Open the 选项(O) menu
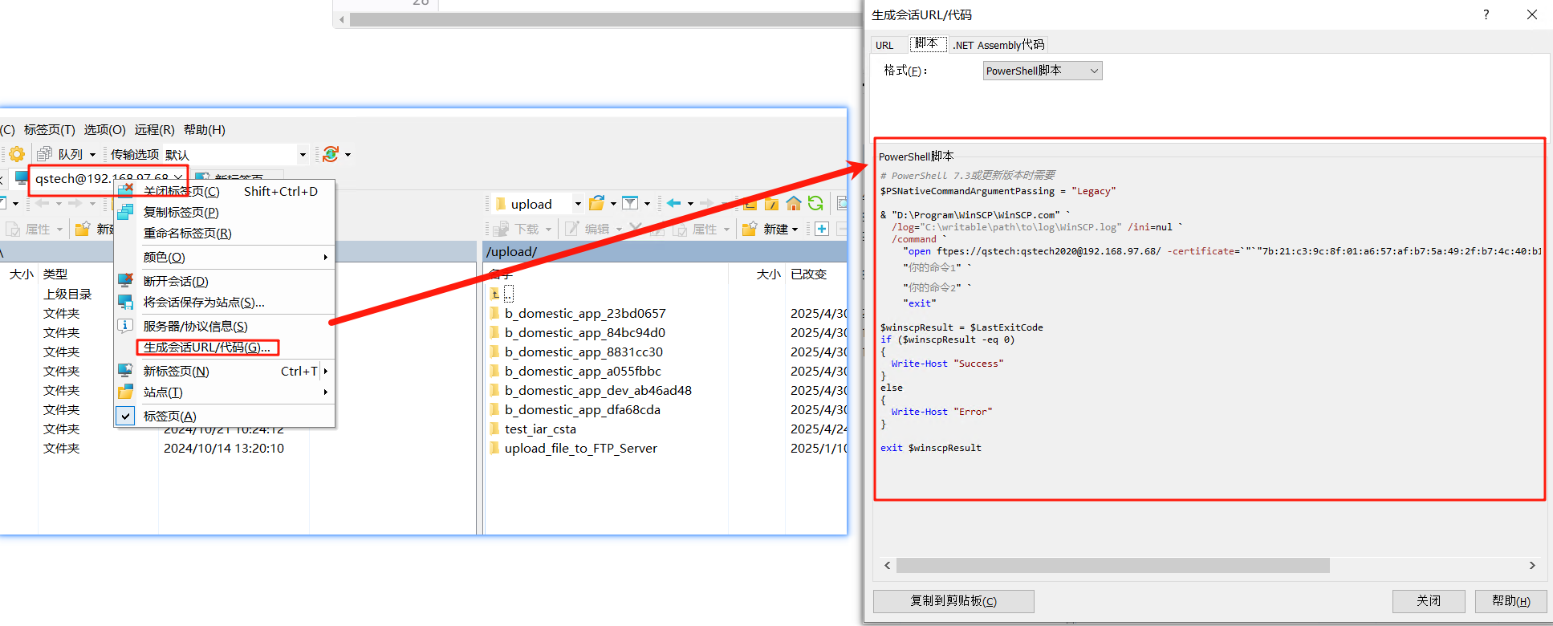This screenshot has height=626, width=1553. [x=105, y=129]
